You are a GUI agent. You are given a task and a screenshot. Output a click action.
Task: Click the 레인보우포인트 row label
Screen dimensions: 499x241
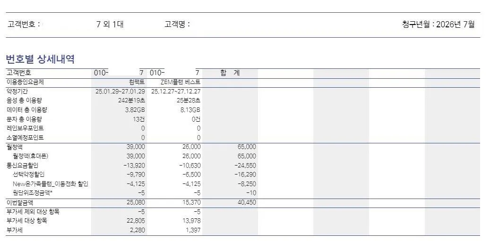(x=25, y=128)
